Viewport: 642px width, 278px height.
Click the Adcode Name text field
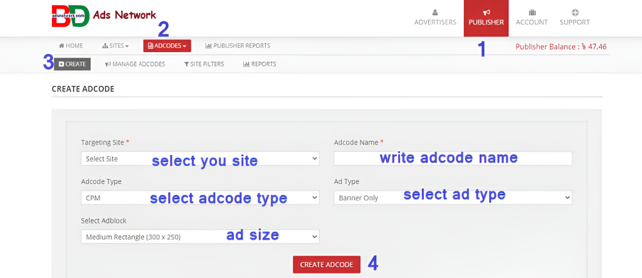[x=453, y=158]
